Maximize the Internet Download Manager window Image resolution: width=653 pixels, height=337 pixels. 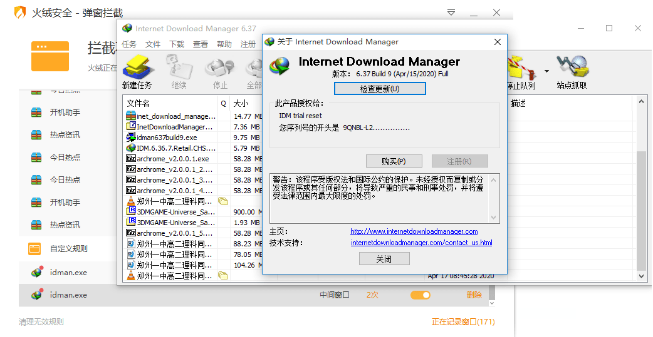point(609,28)
